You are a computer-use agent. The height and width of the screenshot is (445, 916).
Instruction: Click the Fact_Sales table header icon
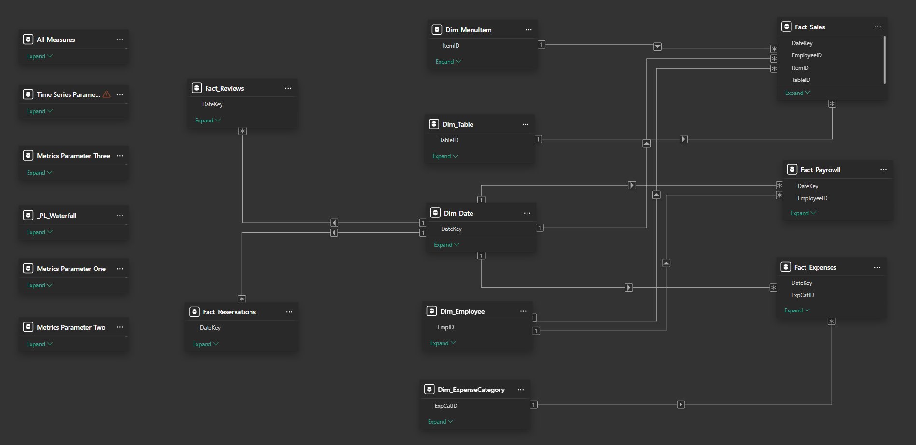coord(788,27)
